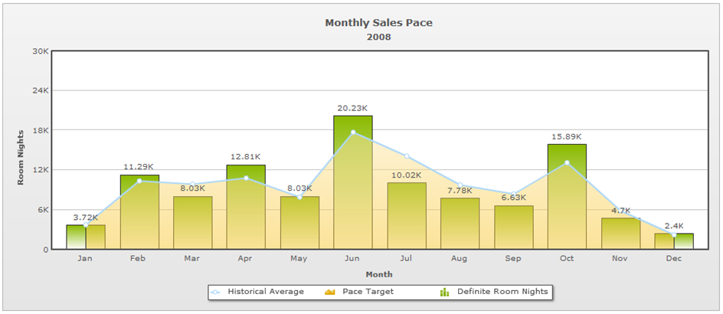723x314 pixels.
Task: Click the 2008 chart subtitle
Action: click(x=379, y=37)
